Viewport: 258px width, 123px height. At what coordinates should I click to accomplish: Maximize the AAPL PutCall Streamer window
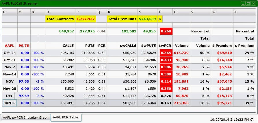[x=248, y=3]
